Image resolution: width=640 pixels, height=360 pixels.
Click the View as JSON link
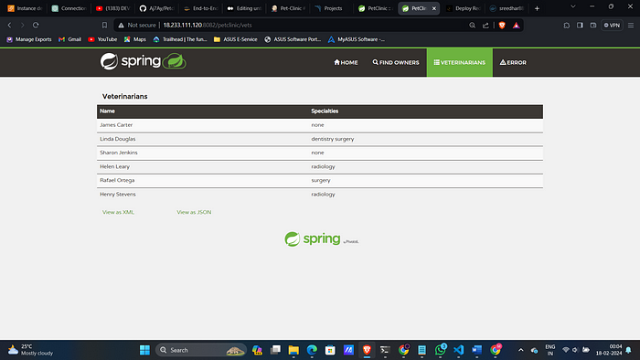click(x=194, y=212)
